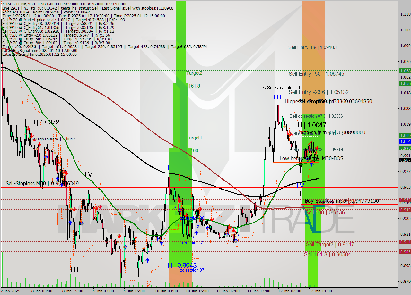Screen dimensions: 411x295
Task: Click the blue 'I I | 0.9043' wave label
Action: tap(182, 265)
